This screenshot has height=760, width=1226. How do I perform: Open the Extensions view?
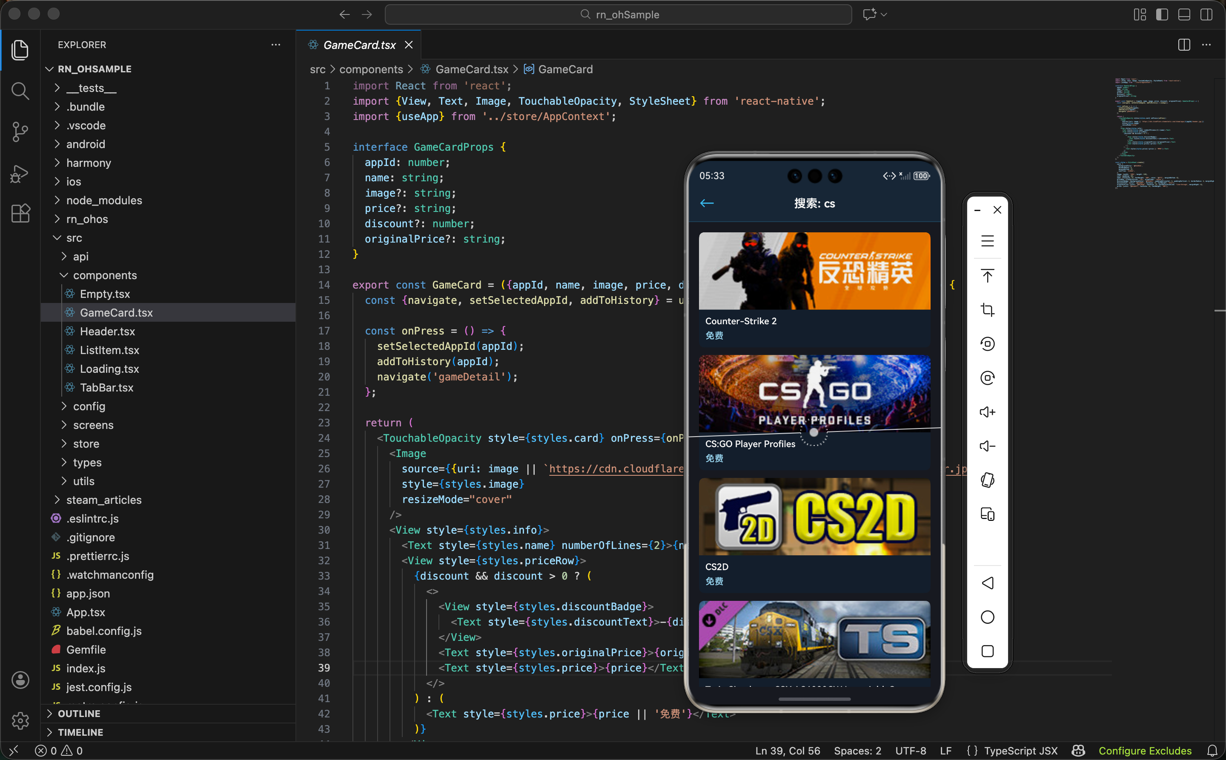20,214
